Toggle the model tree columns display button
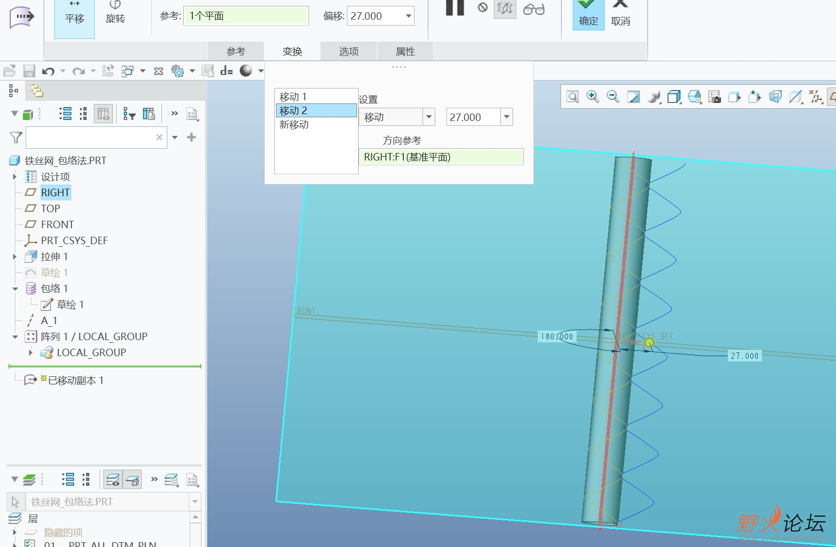 pos(103,114)
